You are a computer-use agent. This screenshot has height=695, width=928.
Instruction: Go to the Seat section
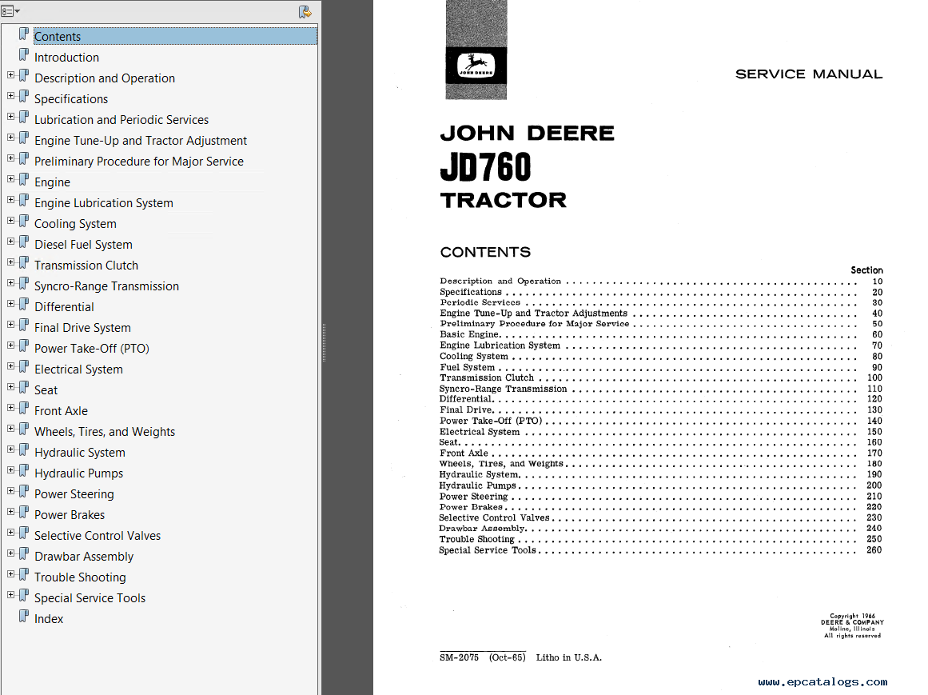(x=46, y=390)
